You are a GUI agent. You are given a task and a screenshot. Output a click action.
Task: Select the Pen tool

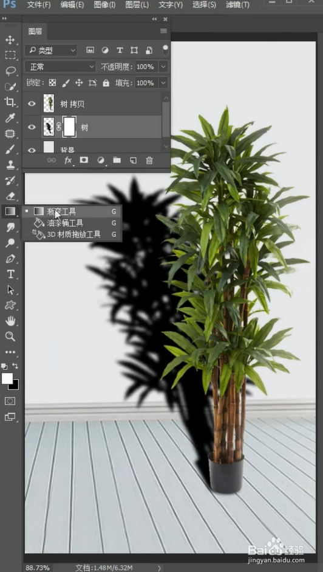[10, 258]
